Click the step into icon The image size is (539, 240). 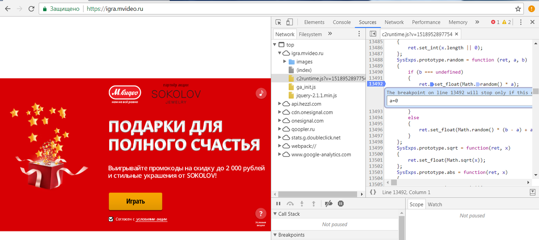(x=302, y=204)
